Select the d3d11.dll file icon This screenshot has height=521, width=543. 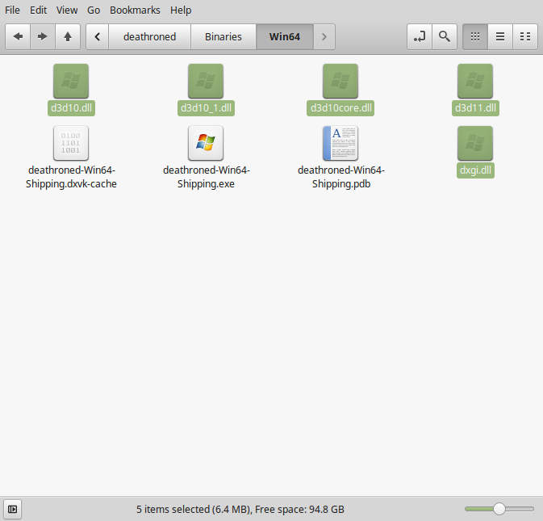point(475,81)
